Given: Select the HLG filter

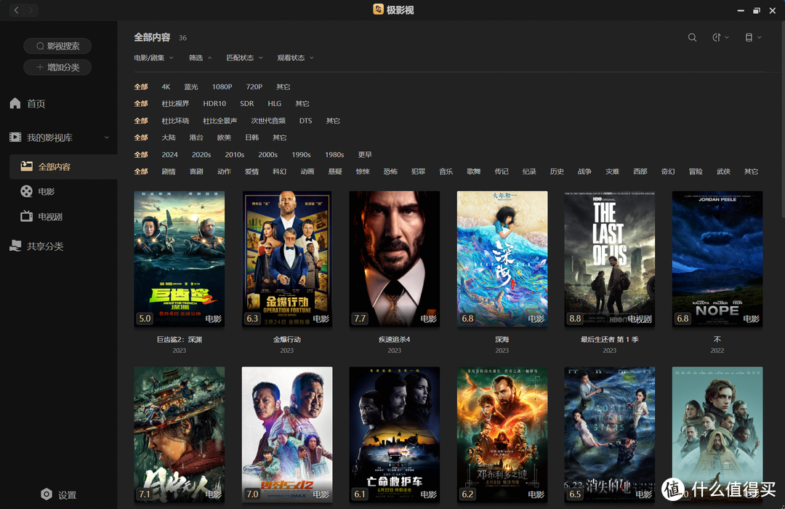Looking at the screenshot, I should [x=274, y=104].
